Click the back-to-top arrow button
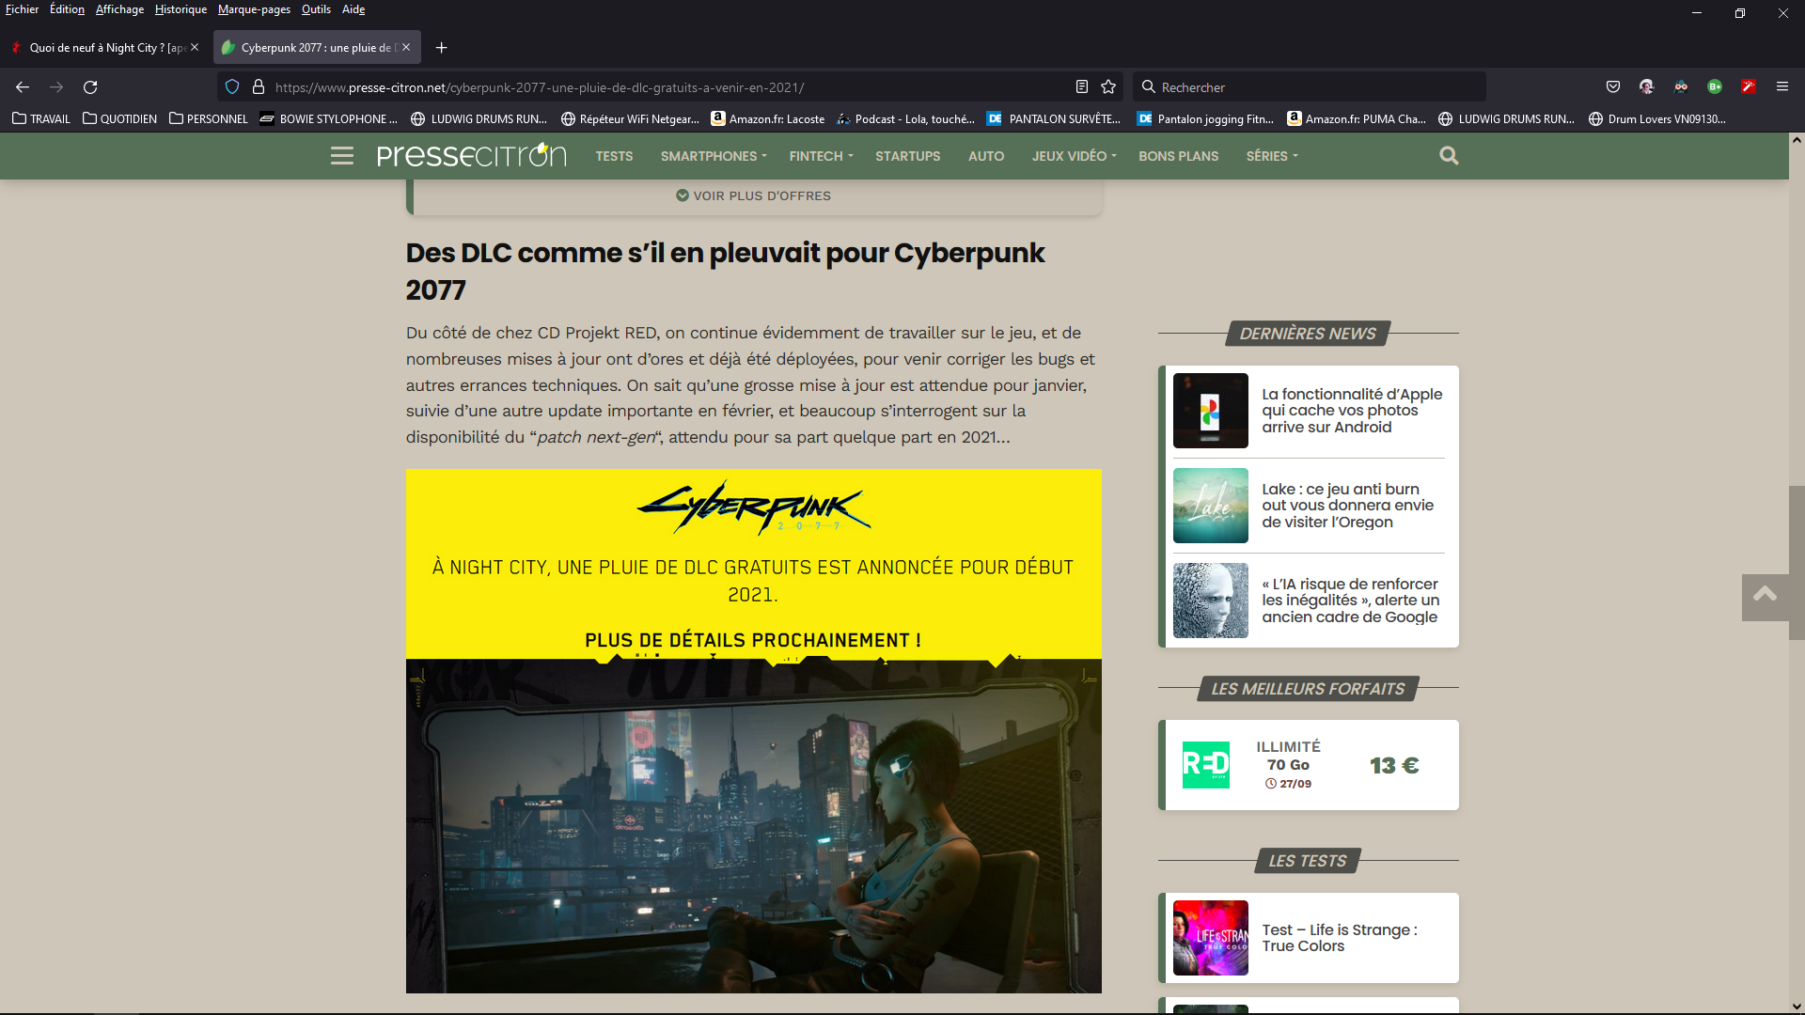 1765,597
